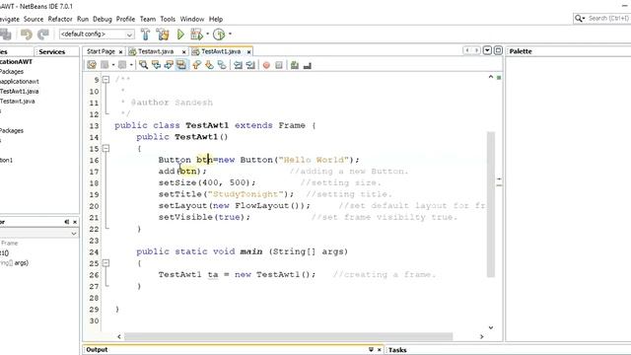Click Clean and Build Project icon
The width and height of the screenshot is (631, 355).
(163, 35)
